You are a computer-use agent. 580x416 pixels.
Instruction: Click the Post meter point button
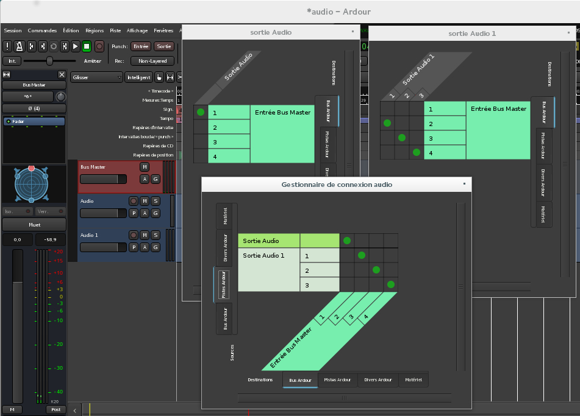(56, 409)
